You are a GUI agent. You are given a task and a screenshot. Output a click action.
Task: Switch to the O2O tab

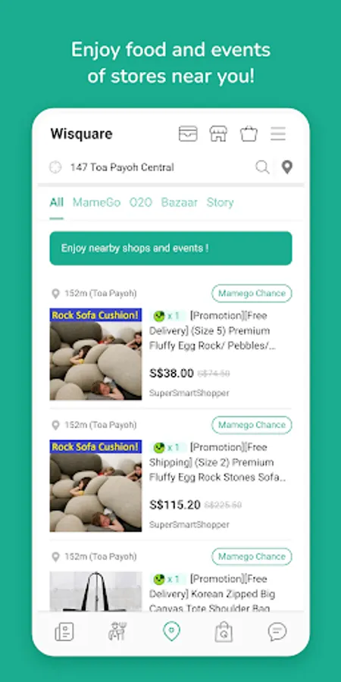141,202
